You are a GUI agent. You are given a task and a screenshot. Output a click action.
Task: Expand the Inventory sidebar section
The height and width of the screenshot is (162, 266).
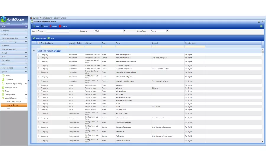tap(14, 45)
